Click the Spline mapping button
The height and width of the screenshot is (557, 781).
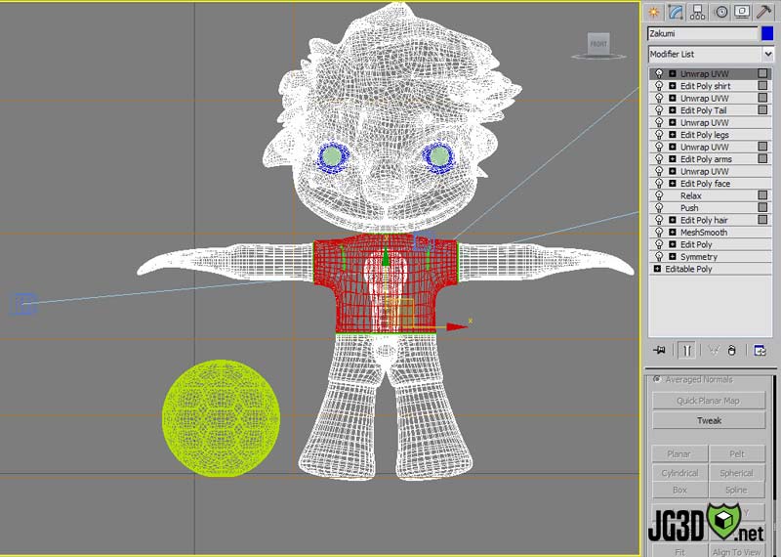pos(737,490)
